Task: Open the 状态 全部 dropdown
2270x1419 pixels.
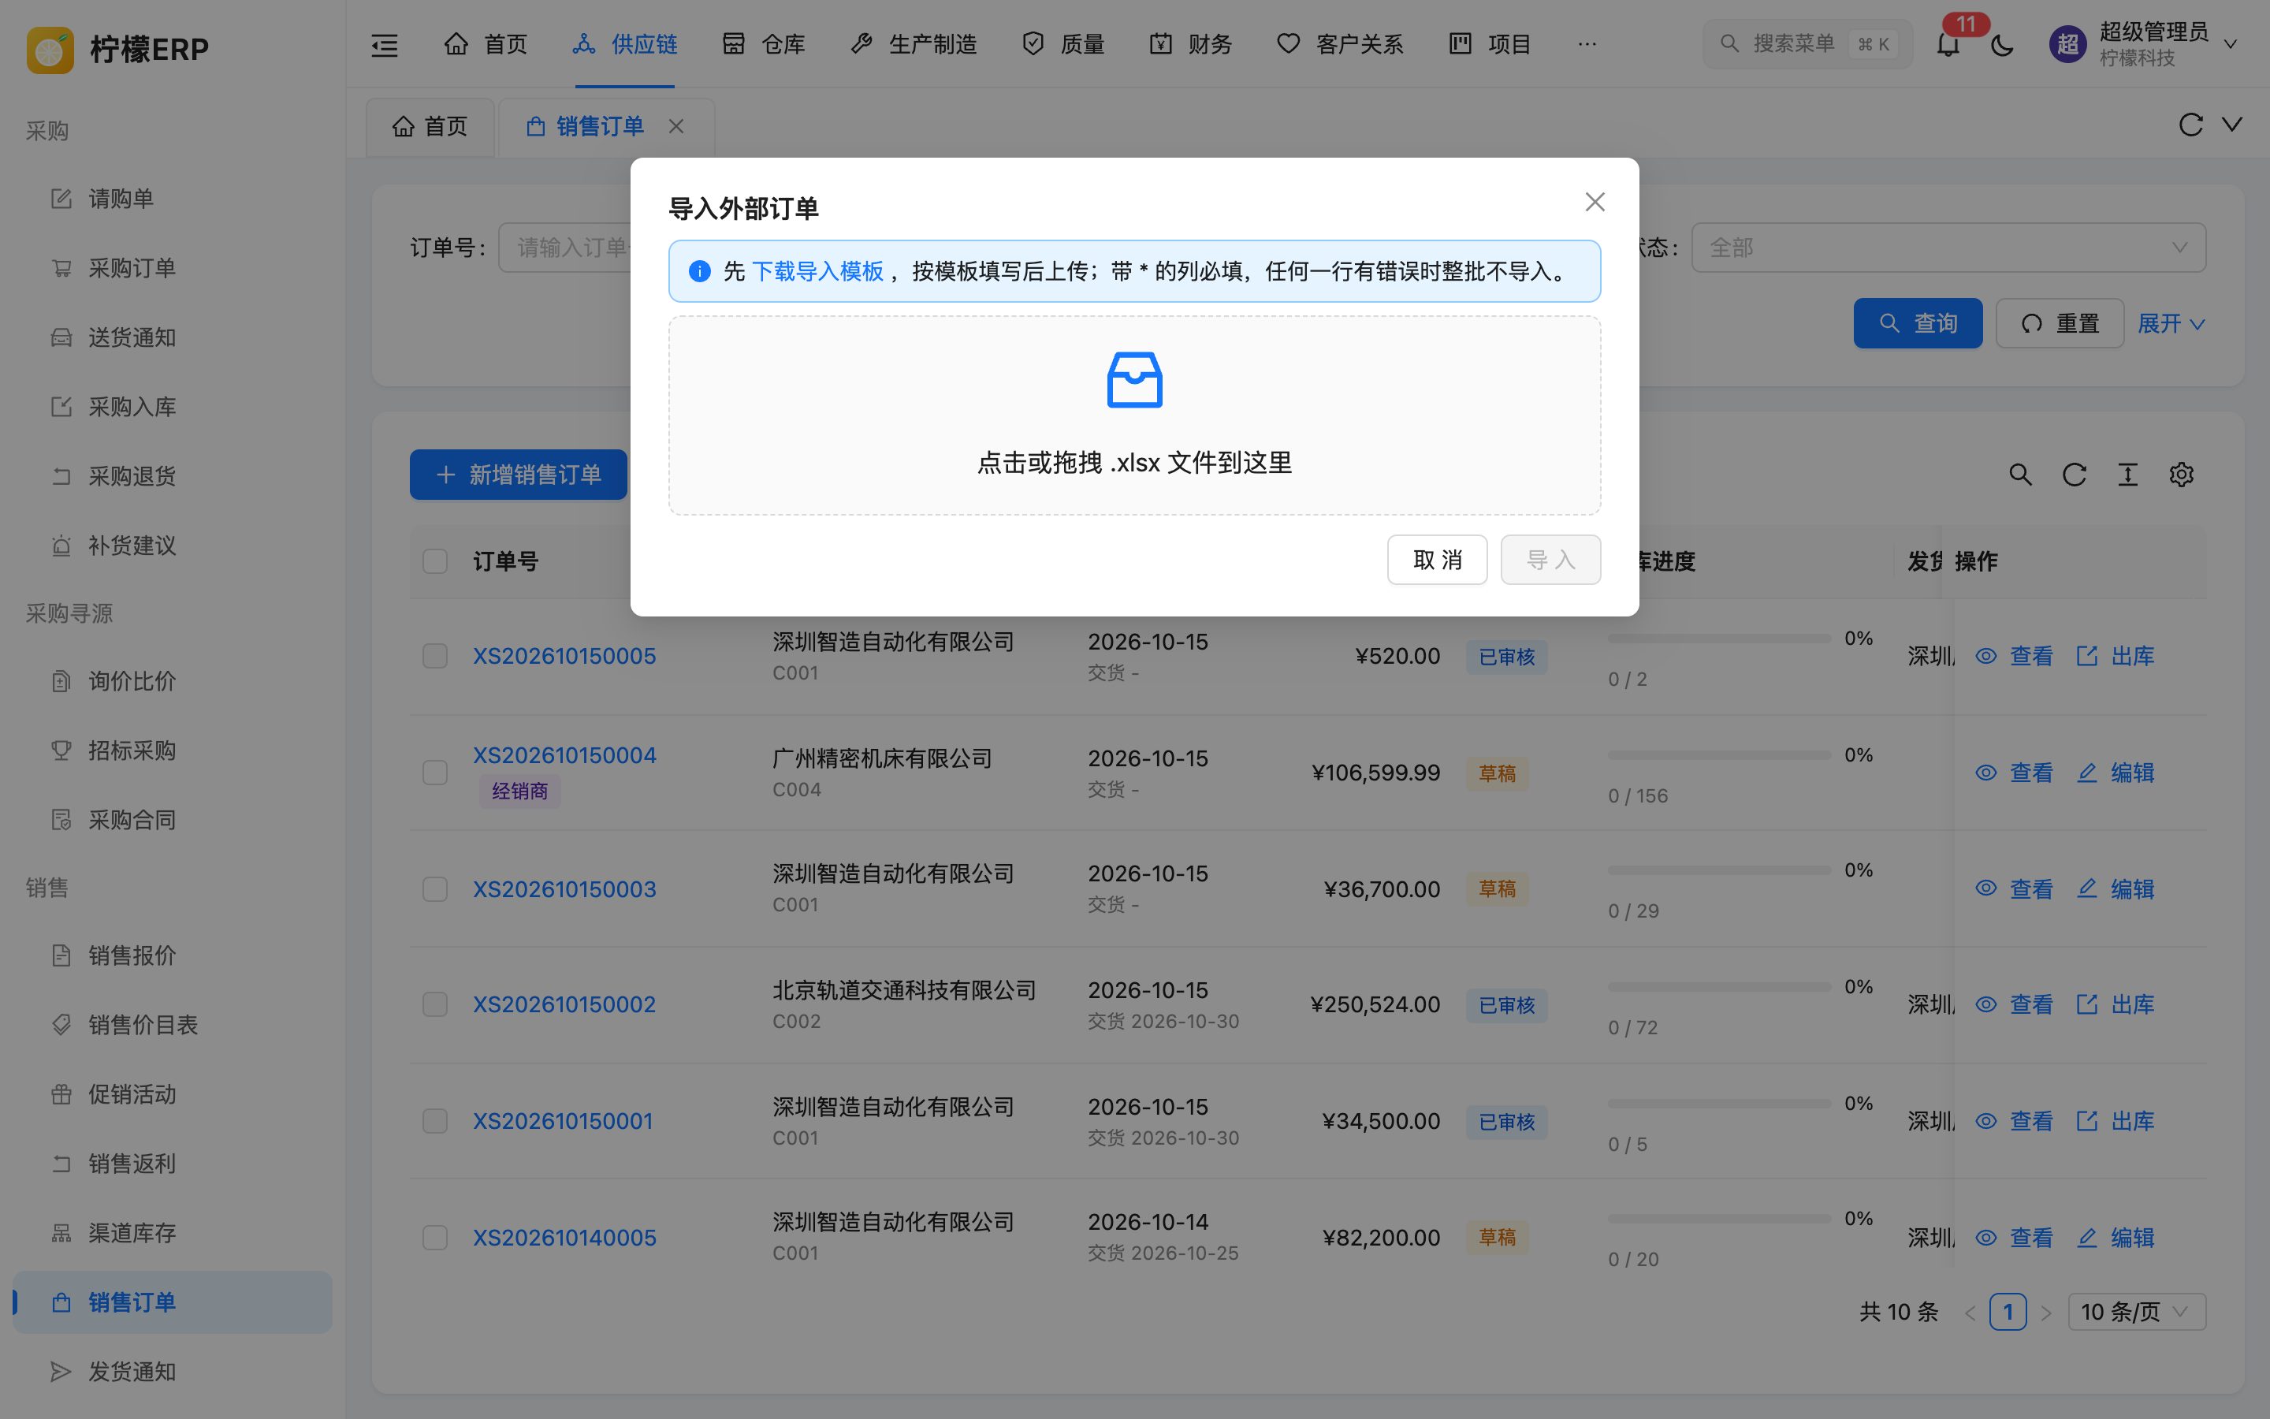Action: (x=1948, y=248)
